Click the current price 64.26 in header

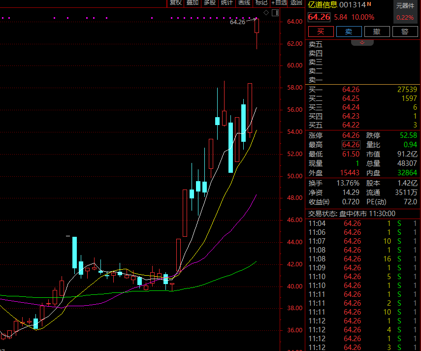click(319, 17)
